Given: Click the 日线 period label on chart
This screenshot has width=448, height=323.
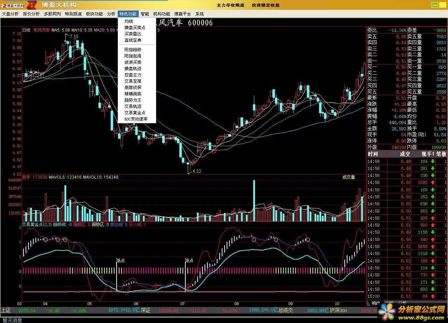Looking at the screenshot, I should (x=26, y=30).
